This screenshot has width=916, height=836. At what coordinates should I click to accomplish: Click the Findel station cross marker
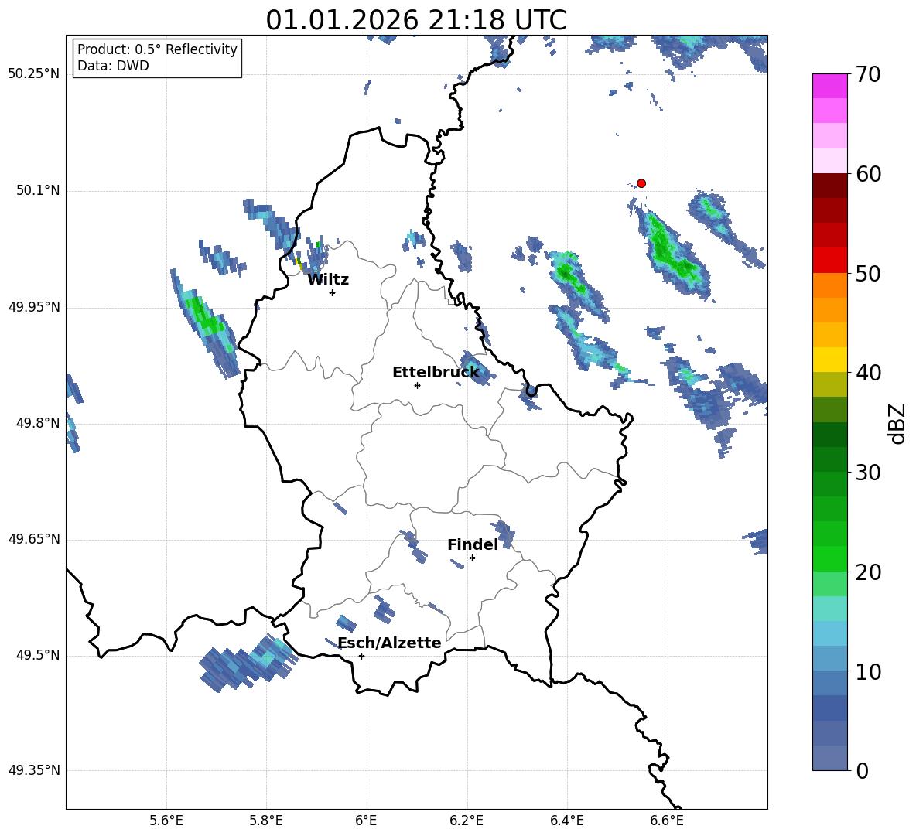(x=472, y=558)
